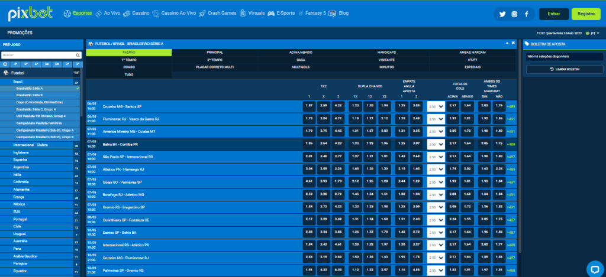Close the Brasileirão Série A panel with X
This screenshot has width=606, height=277.
pyautogui.click(x=513, y=43)
